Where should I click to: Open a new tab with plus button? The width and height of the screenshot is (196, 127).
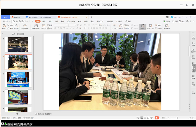point(91,17)
